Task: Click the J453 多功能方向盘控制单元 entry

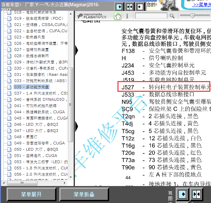Action: [x=164, y=73]
